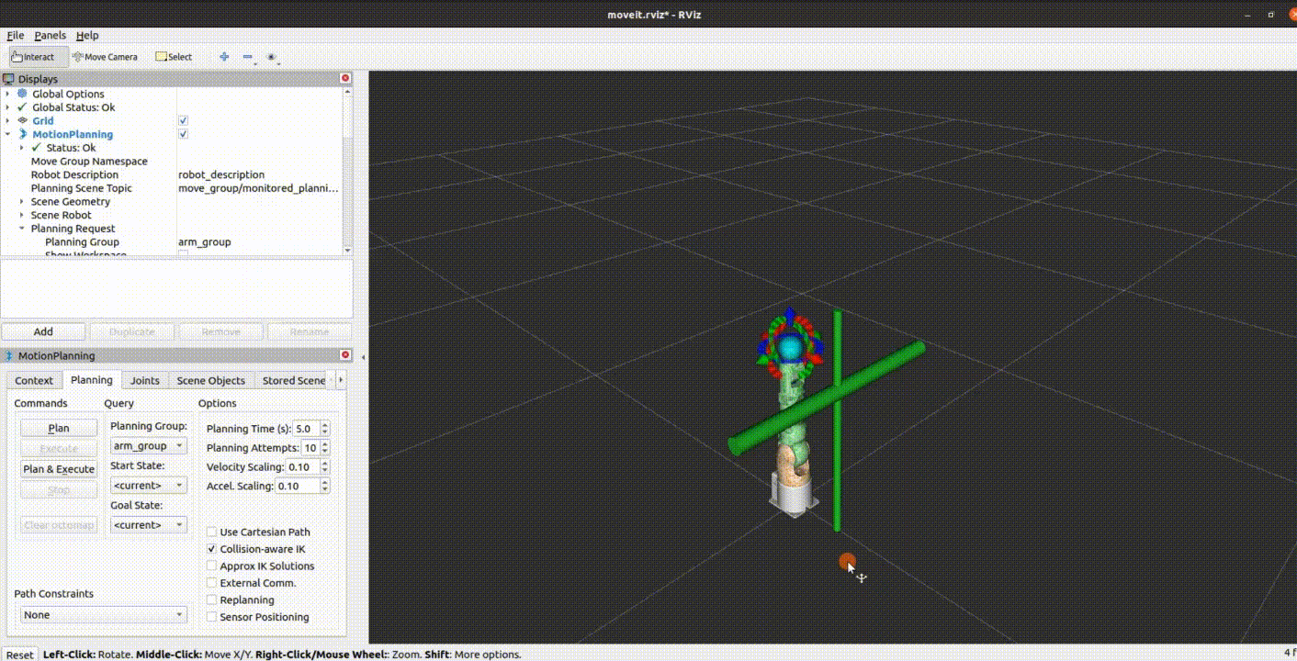
Task: Click the Grid display icon
Action: point(23,120)
